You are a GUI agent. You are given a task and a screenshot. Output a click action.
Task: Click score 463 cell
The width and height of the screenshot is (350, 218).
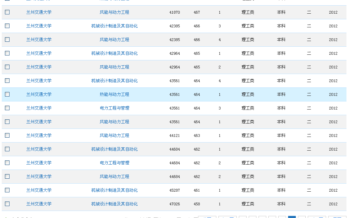197,136
